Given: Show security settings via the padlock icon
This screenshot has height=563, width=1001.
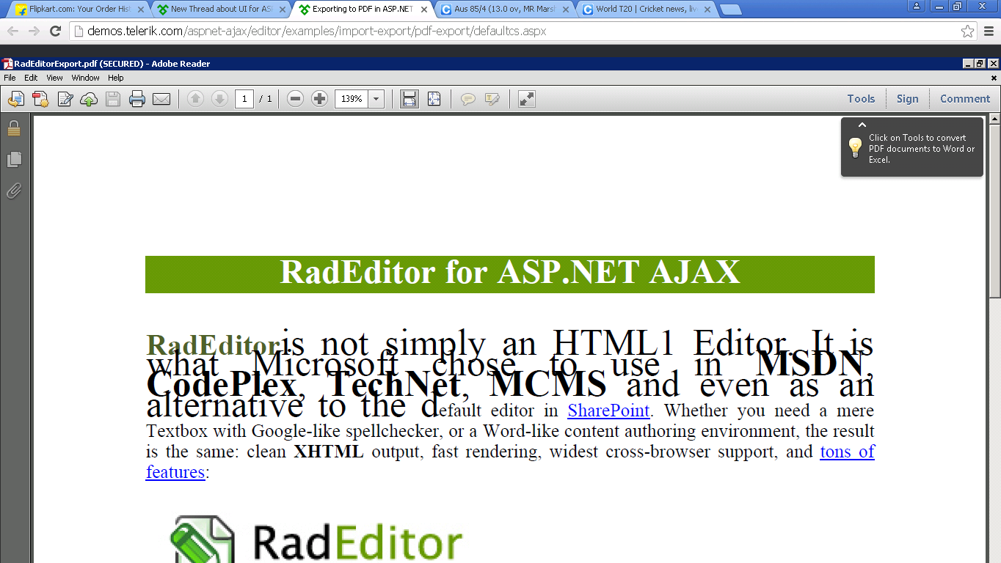Looking at the screenshot, I should [14, 128].
